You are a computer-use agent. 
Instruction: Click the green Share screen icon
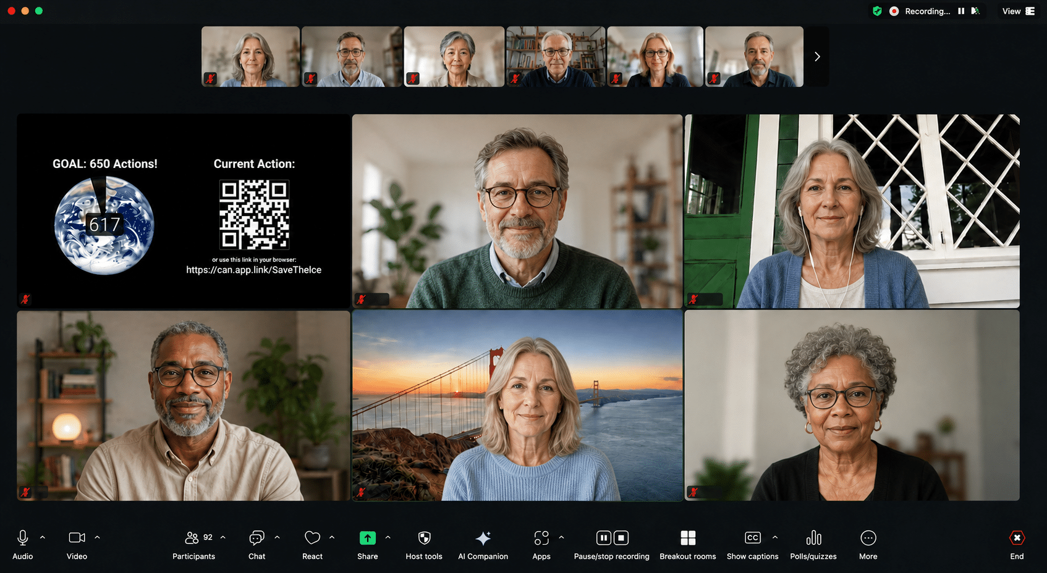tap(367, 538)
